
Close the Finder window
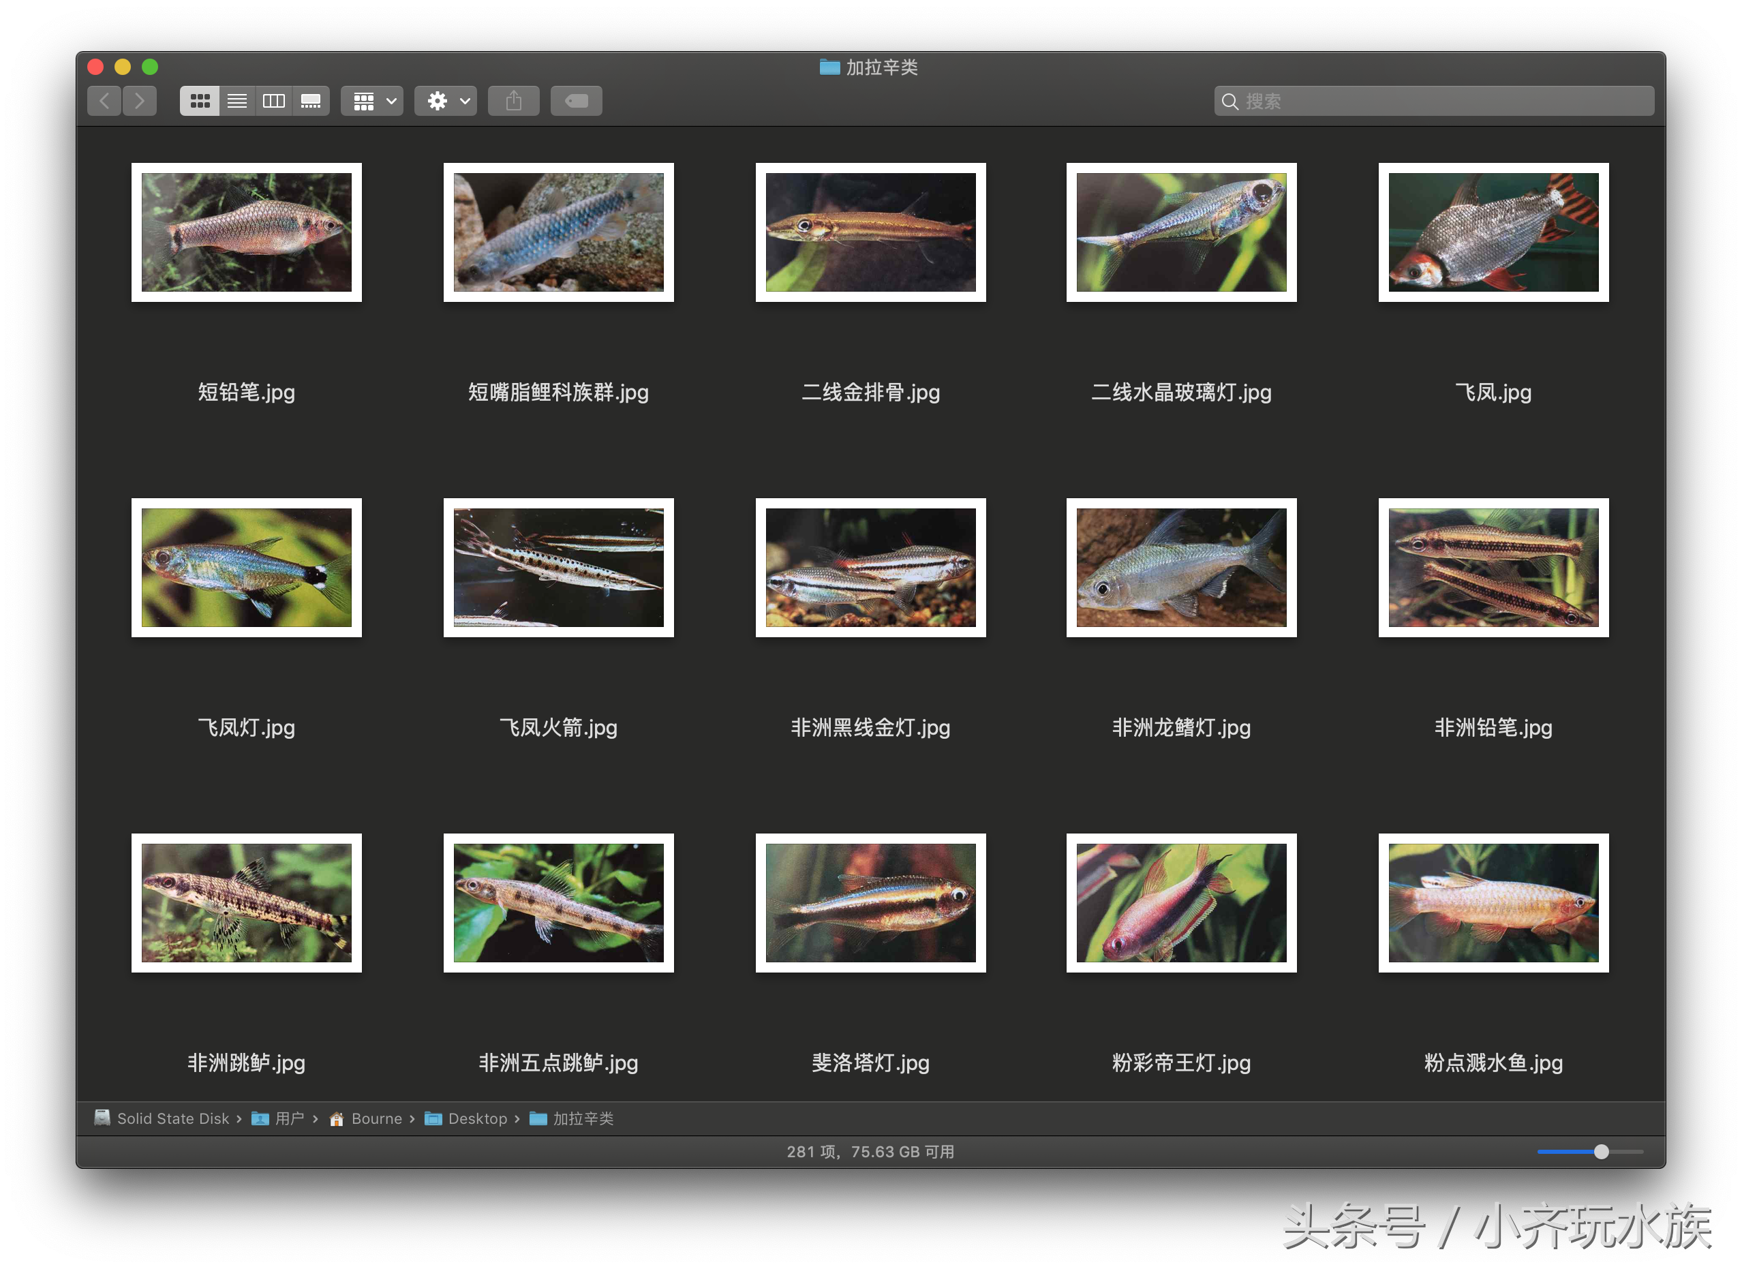click(95, 67)
